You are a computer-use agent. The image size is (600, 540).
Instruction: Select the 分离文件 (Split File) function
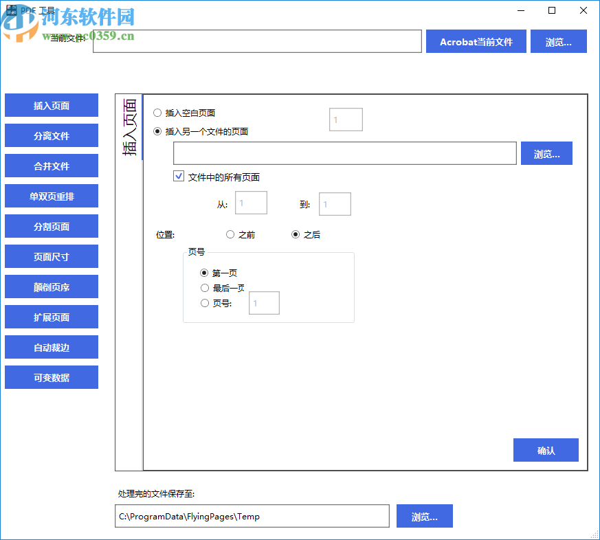pyautogui.click(x=51, y=135)
